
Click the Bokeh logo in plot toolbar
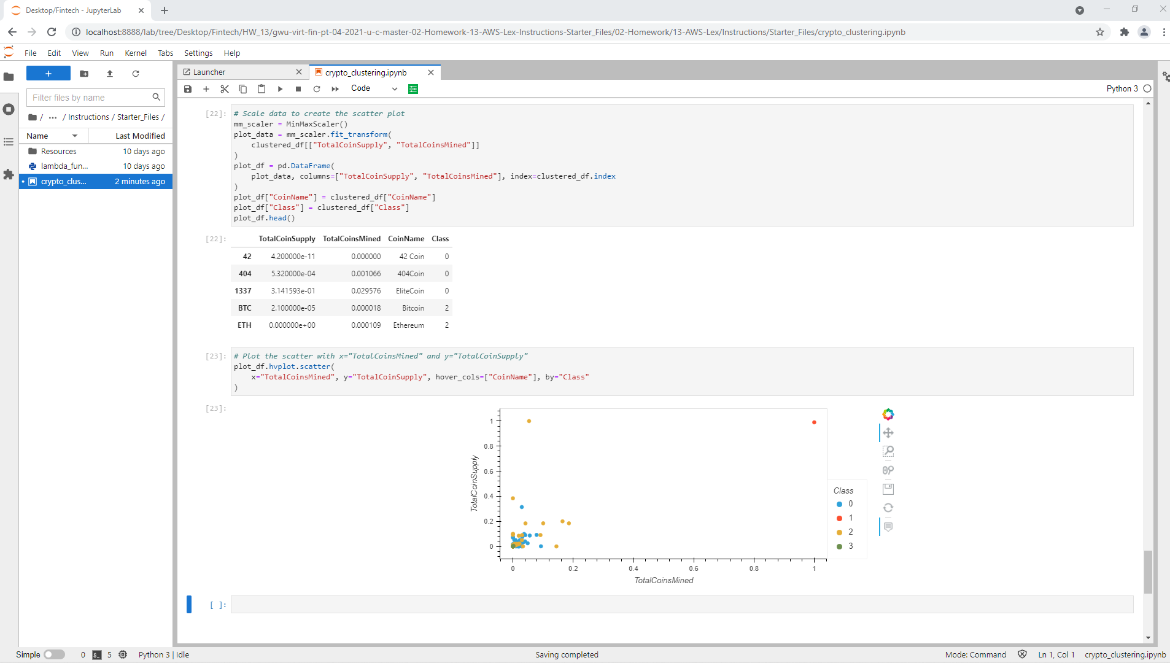(888, 414)
